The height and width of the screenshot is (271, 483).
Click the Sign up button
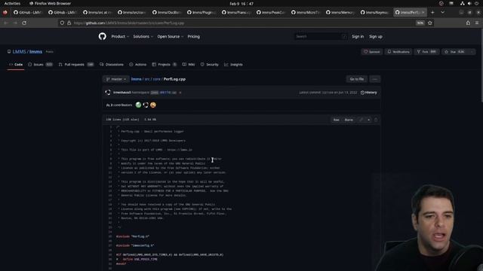coord(376,36)
